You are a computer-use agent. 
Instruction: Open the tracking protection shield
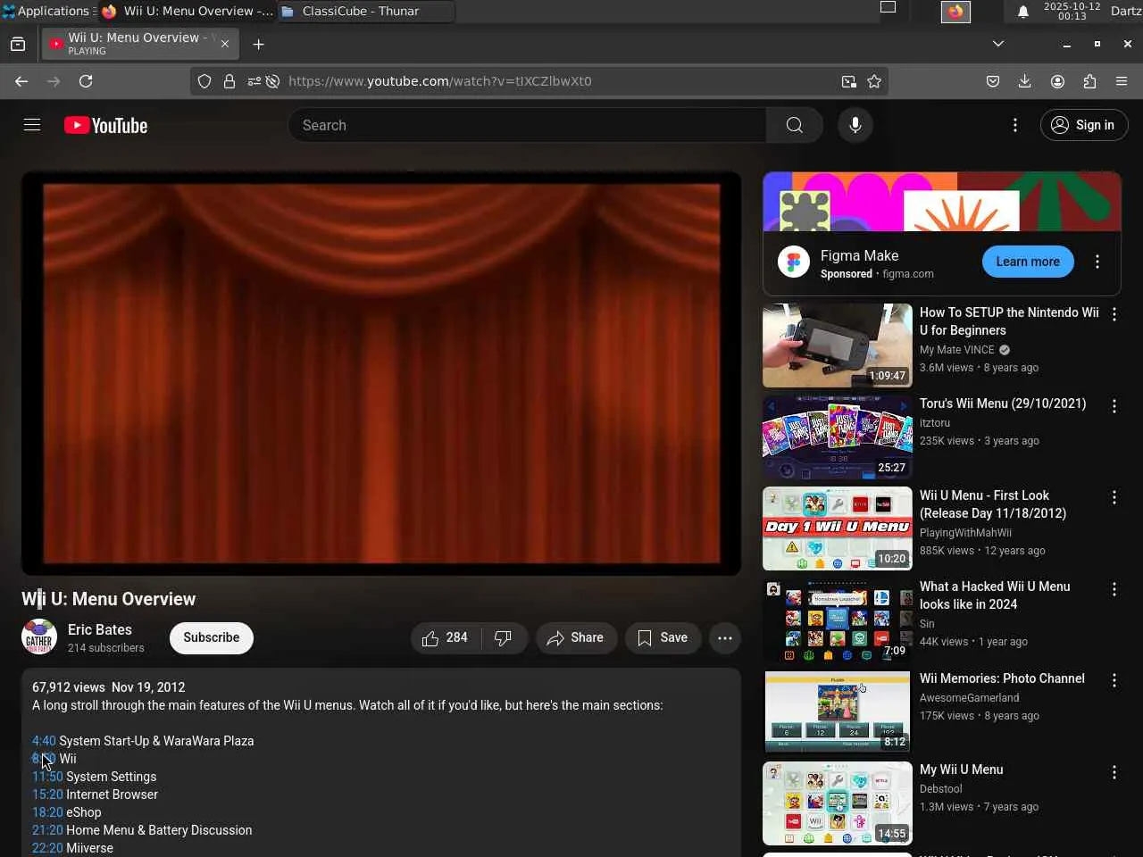tap(204, 81)
